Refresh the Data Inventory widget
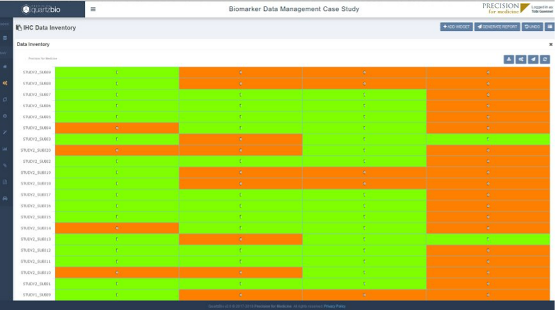555x310 pixels. pos(545,58)
